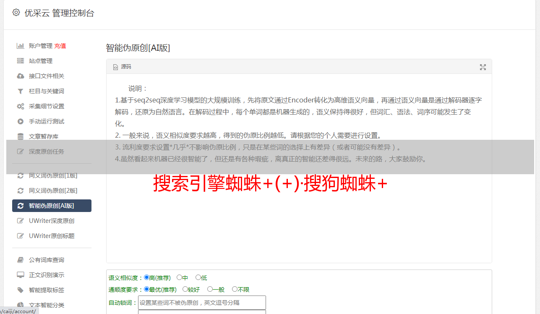Image resolution: width=540 pixels, height=314 pixels.
Task: Select 通顺度要求 不限 radio
Action: click(235, 289)
